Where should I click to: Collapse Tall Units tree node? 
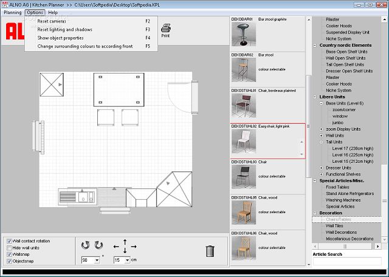(x=322, y=142)
